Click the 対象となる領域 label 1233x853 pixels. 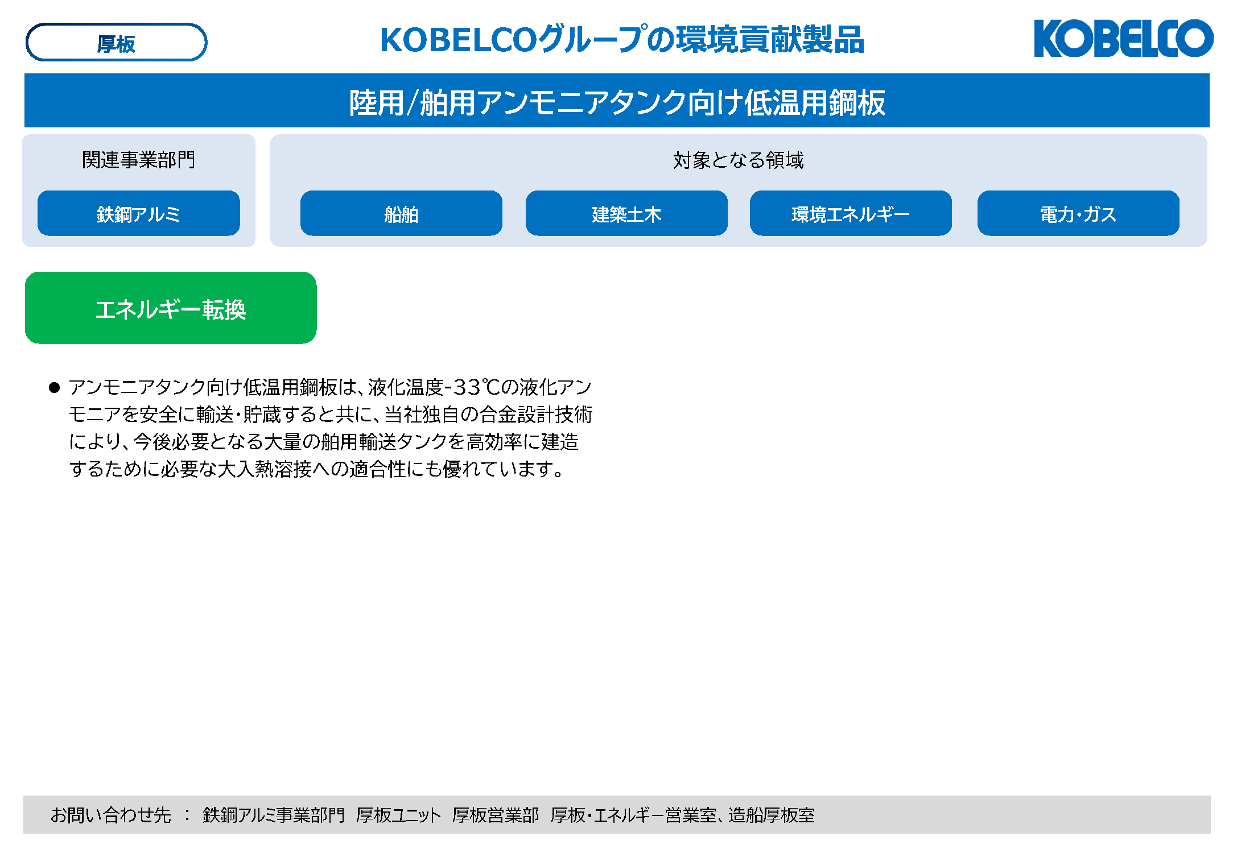coord(739,160)
